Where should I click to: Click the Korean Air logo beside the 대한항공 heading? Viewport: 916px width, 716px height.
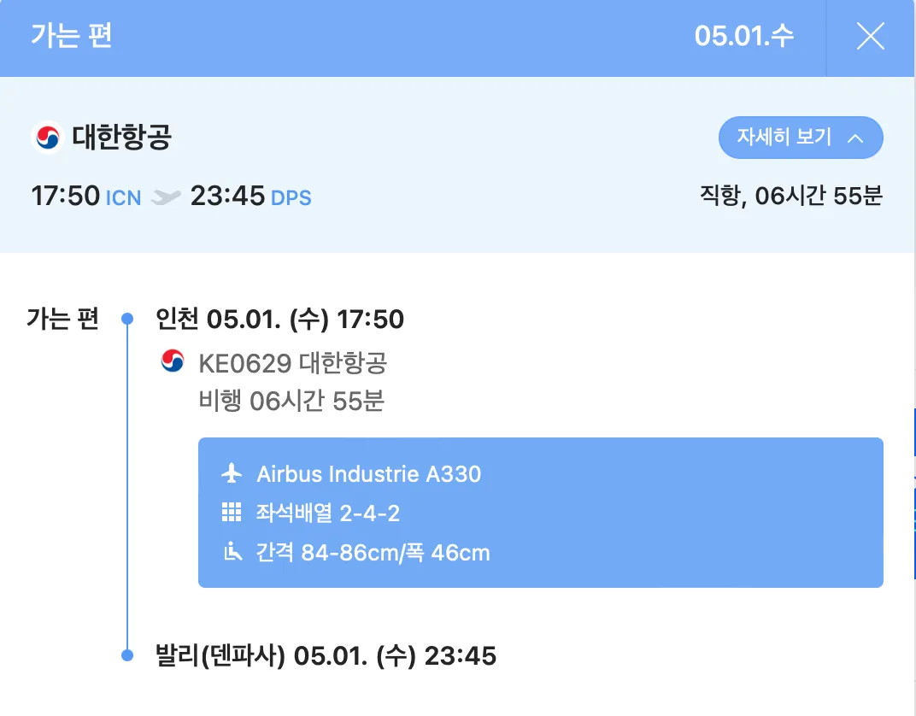48,138
